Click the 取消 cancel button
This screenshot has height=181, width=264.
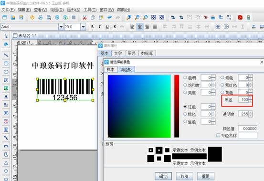pyautogui.click(x=184, y=176)
